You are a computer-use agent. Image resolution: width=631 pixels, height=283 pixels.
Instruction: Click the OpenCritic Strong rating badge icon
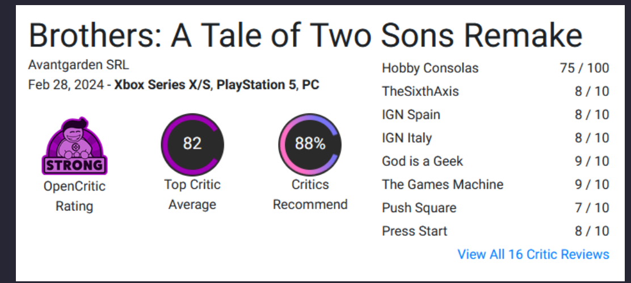coord(74,146)
